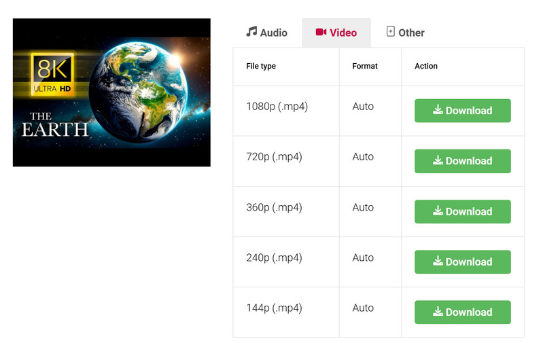This screenshot has height=343, width=543.
Task: Click Auto format in the 240p row
Action: [x=363, y=257]
